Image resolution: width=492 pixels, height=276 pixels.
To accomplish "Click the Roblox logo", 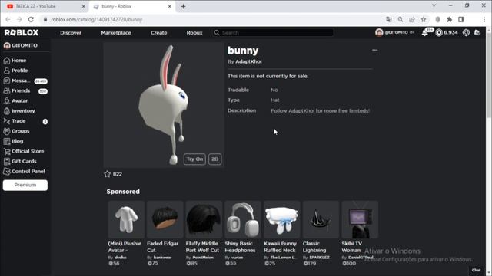I will [x=22, y=32].
